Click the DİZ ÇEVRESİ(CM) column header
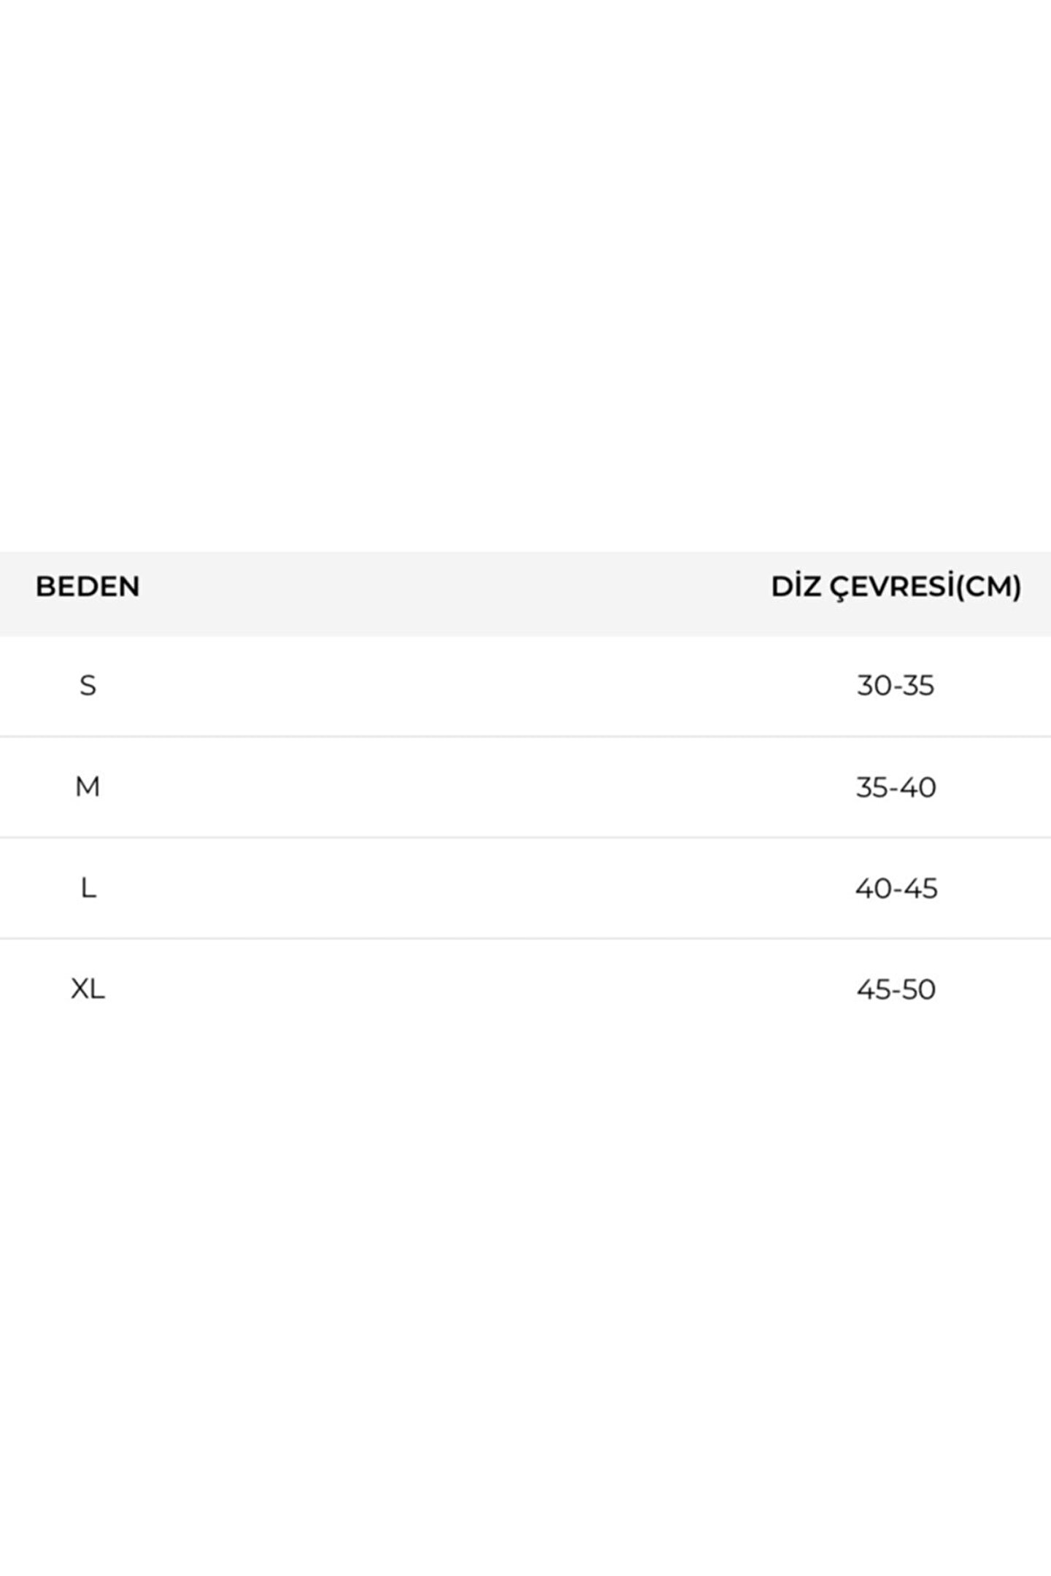 [x=896, y=587]
